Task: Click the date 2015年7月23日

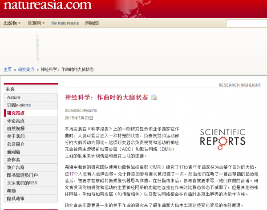Action: pyautogui.click(x=79, y=118)
